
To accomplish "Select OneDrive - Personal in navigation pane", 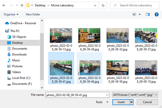I will click(20, 23).
